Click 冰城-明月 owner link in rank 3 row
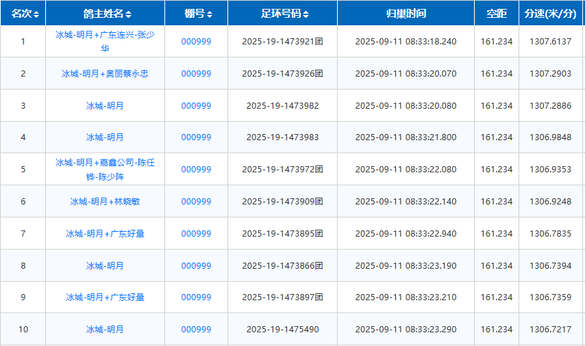Screen dimensions: 585x346 click(105, 106)
